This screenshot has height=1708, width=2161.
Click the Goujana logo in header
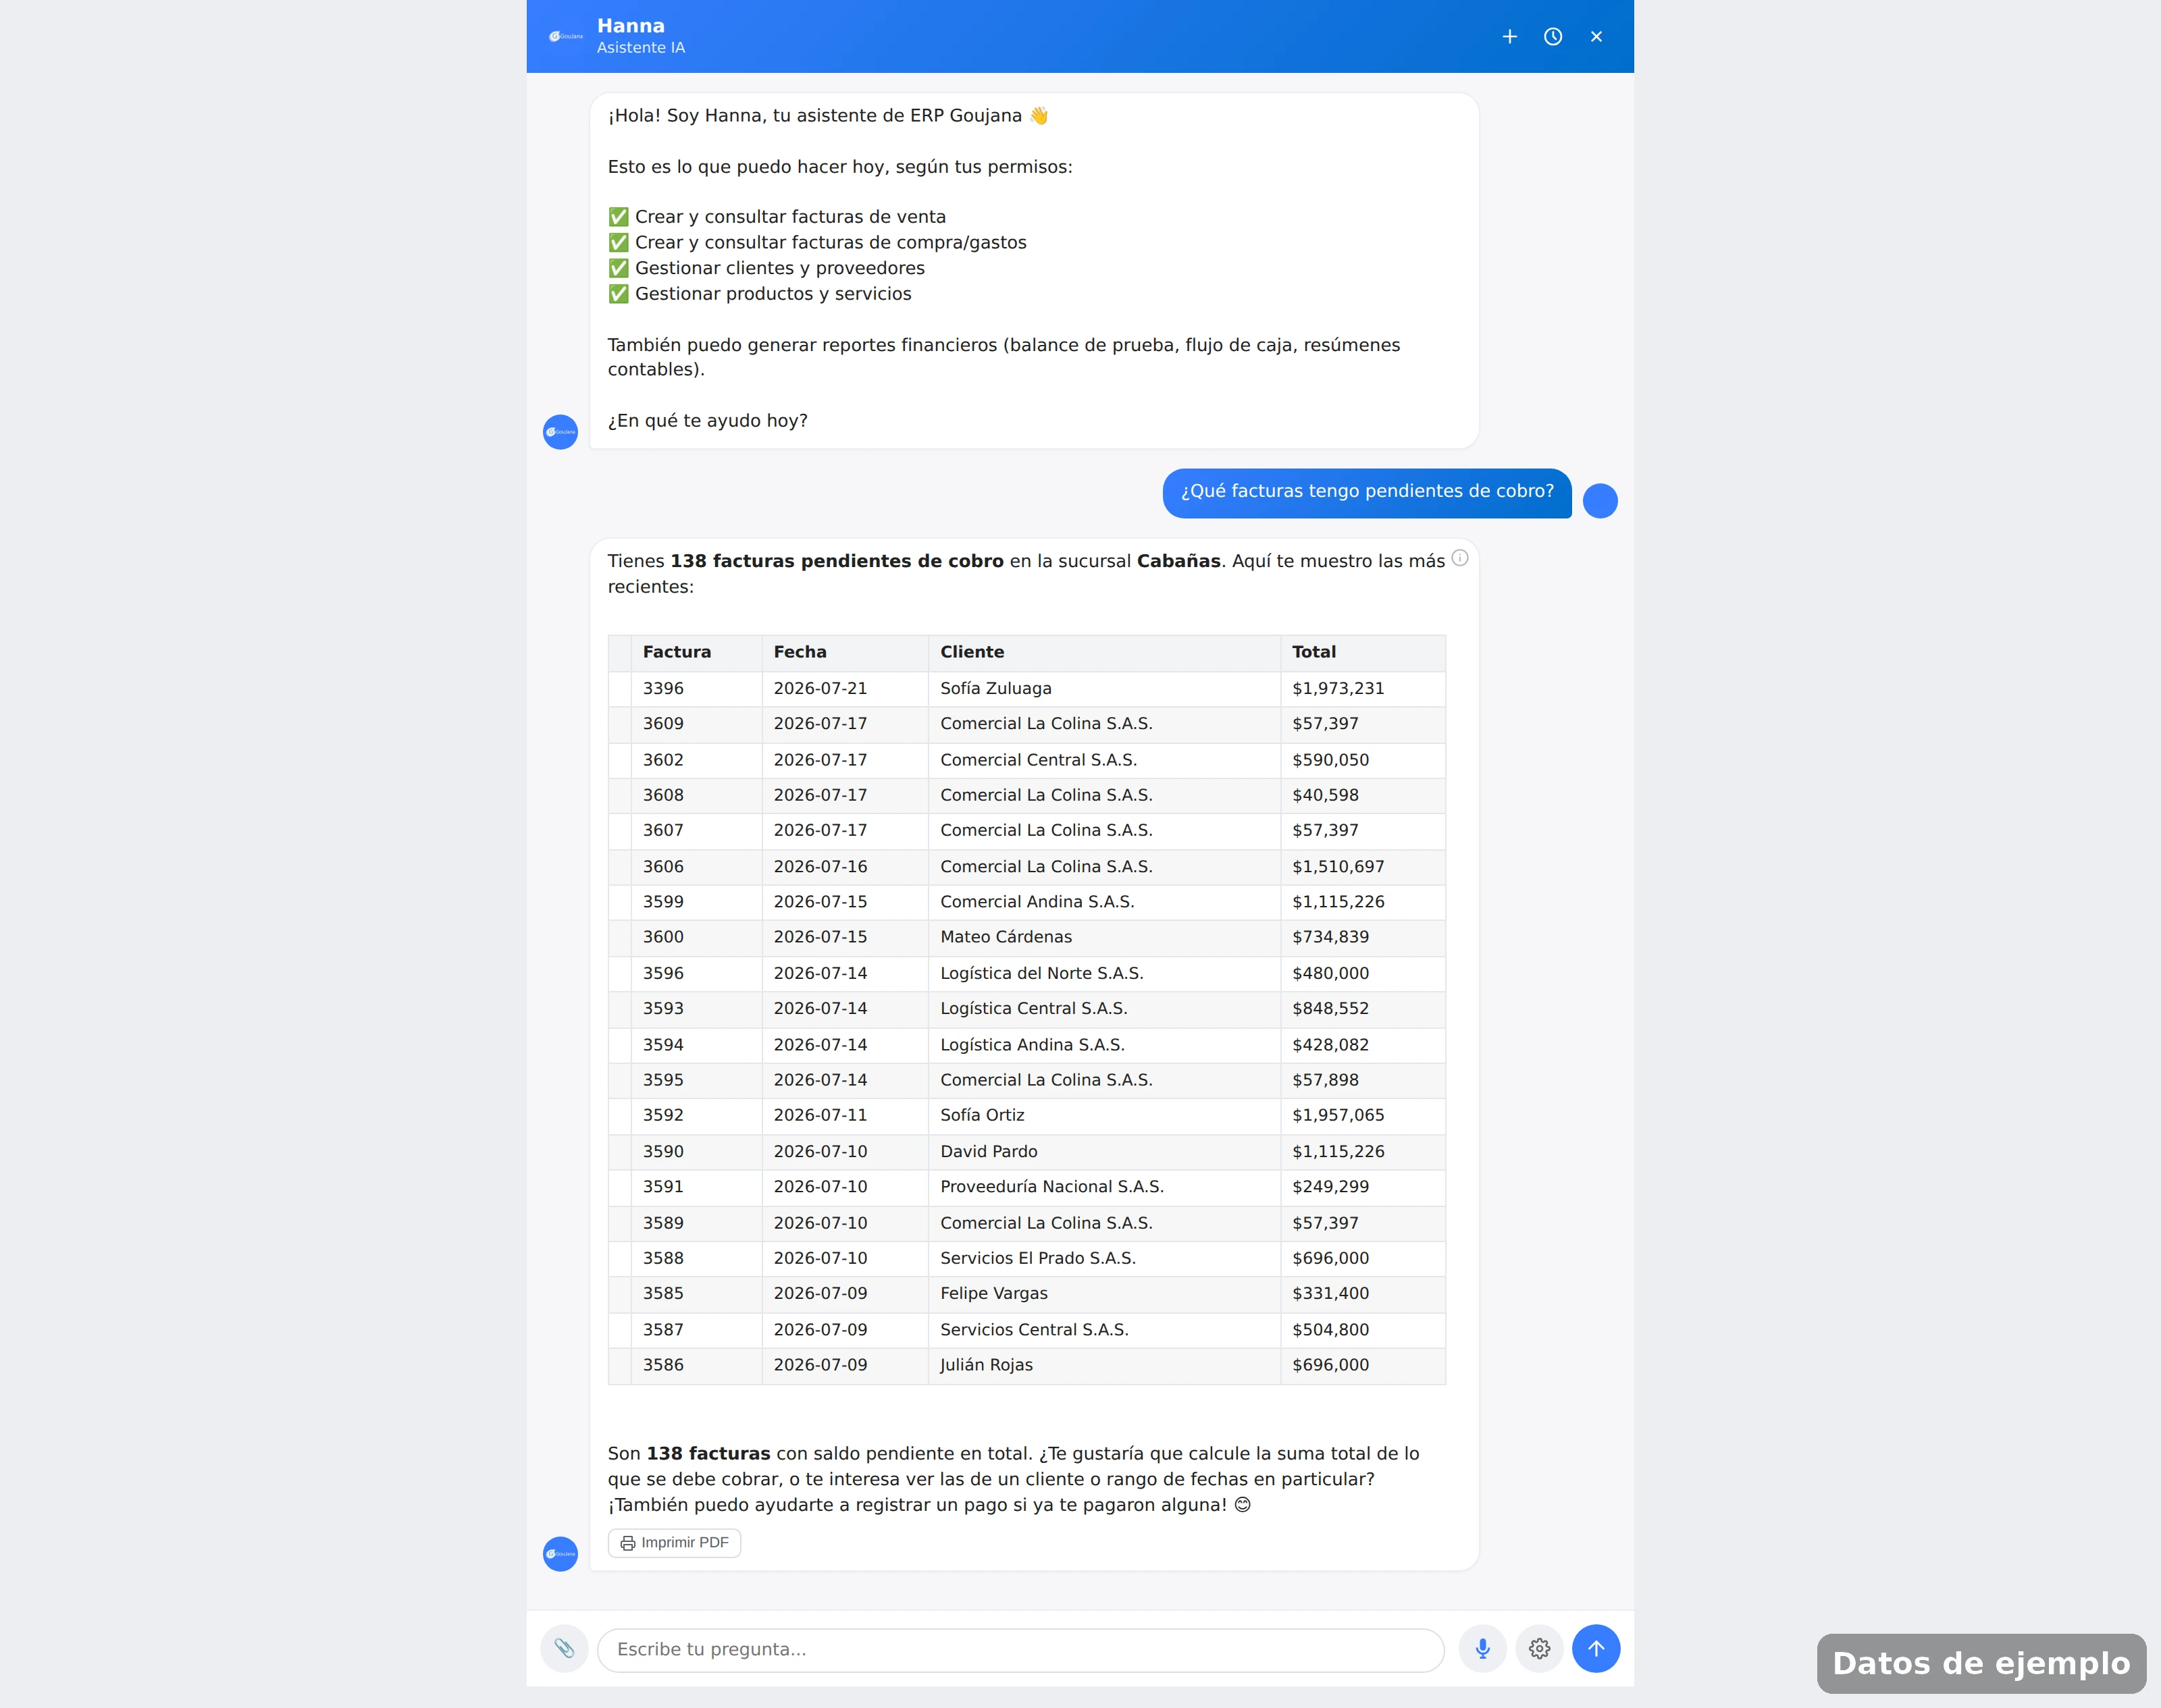point(567,37)
